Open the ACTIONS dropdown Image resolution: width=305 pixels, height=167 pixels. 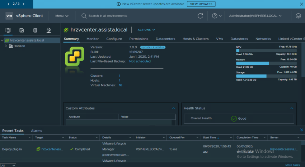(146, 30)
